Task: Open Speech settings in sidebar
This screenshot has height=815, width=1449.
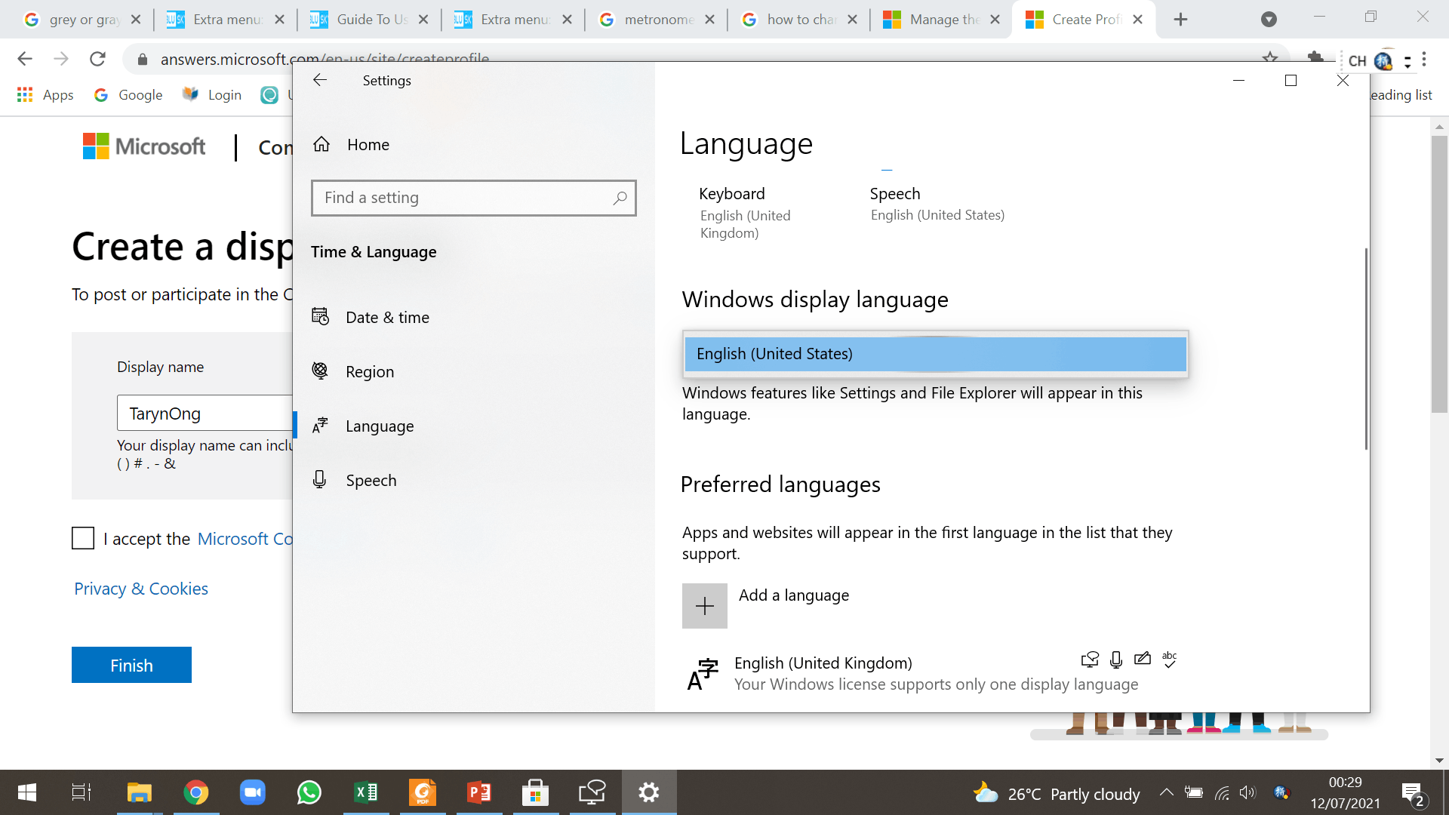Action: [x=371, y=480]
